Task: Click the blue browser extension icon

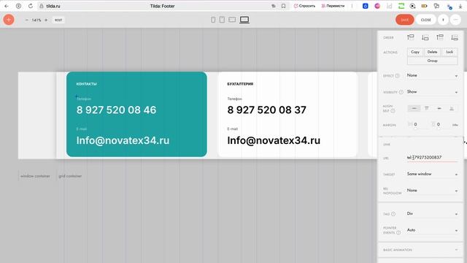Action: (365, 6)
